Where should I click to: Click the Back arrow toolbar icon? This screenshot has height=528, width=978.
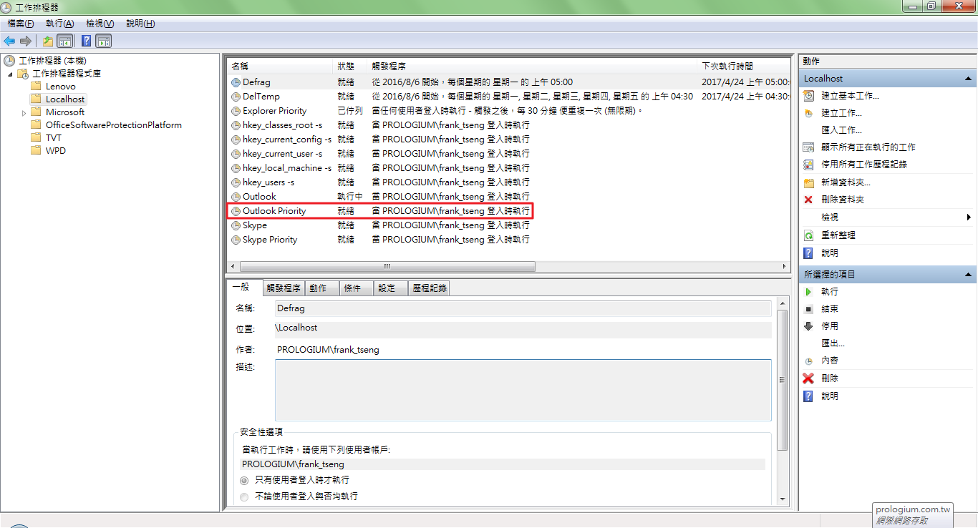[x=9, y=41]
